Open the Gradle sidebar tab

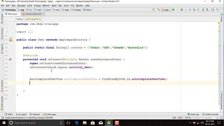[x=222, y=18]
